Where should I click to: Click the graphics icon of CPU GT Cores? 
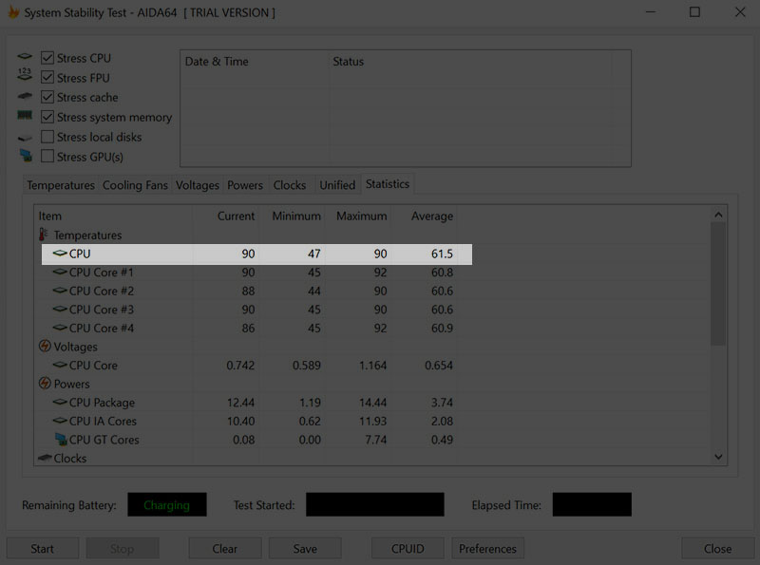61,439
